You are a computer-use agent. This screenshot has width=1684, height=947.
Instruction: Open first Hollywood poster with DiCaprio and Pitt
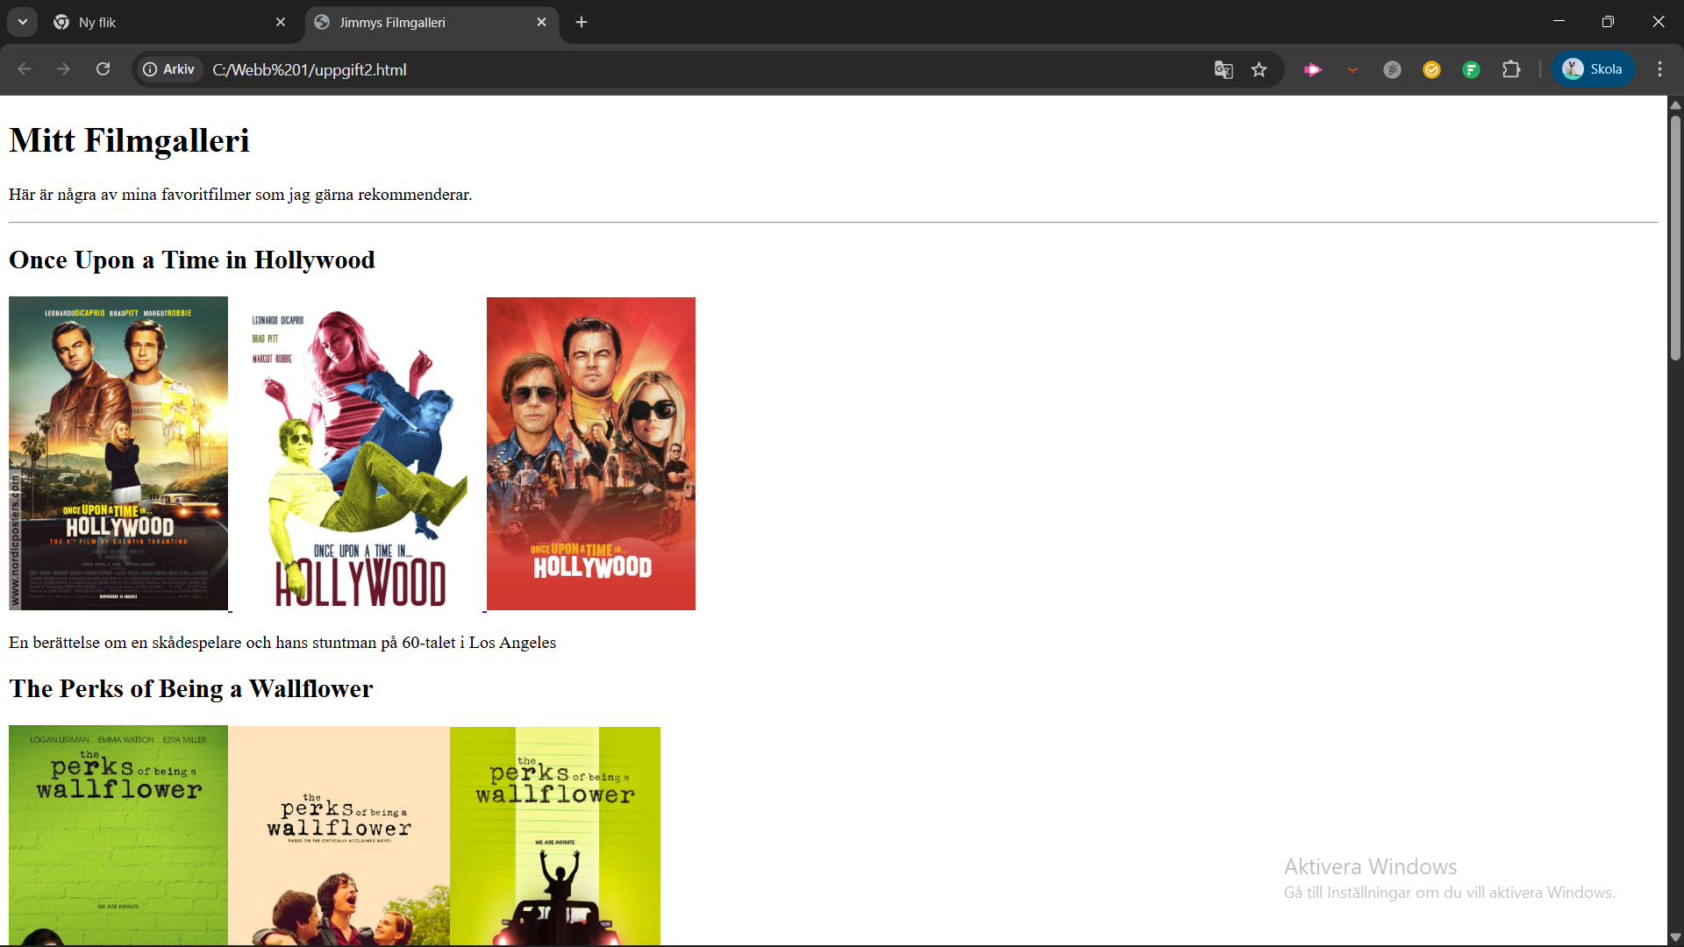click(x=118, y=453)
